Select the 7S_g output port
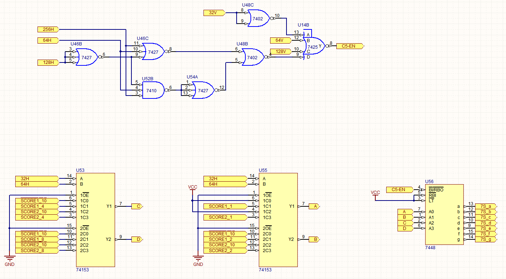This screenshot has height=279, width=506. tap(486, 239)
